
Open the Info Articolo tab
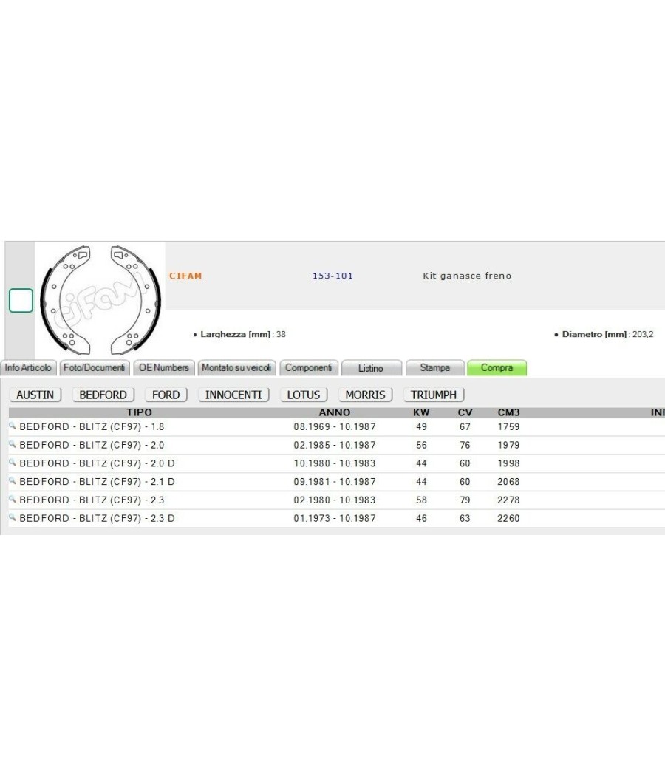click(x=28, y=368)
